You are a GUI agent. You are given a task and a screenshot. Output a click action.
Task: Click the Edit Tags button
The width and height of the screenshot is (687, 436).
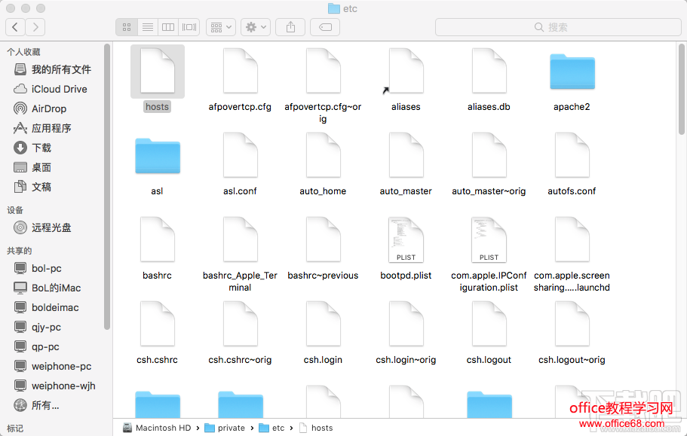(x=325, y=27)
